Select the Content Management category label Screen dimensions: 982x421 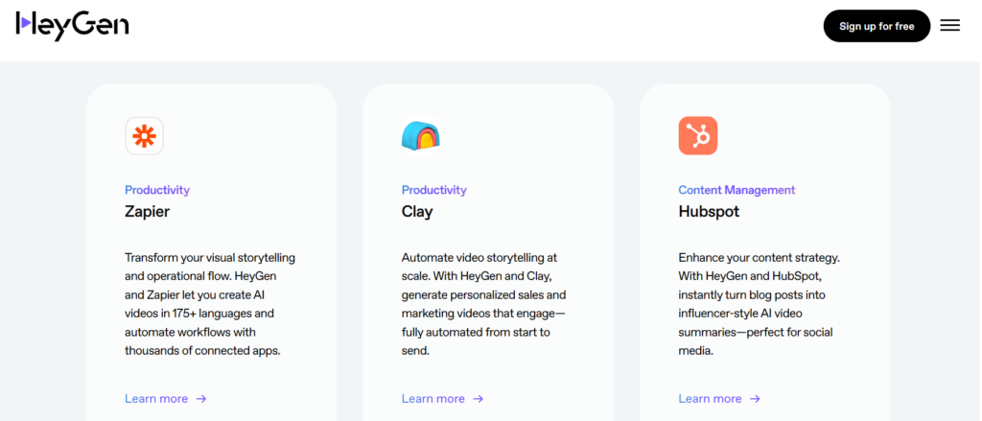(736, 190)
